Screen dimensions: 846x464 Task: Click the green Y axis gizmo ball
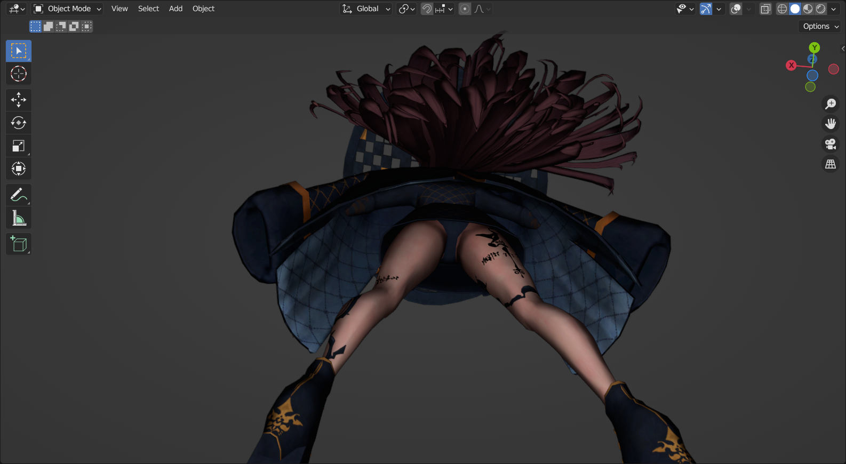815,48
